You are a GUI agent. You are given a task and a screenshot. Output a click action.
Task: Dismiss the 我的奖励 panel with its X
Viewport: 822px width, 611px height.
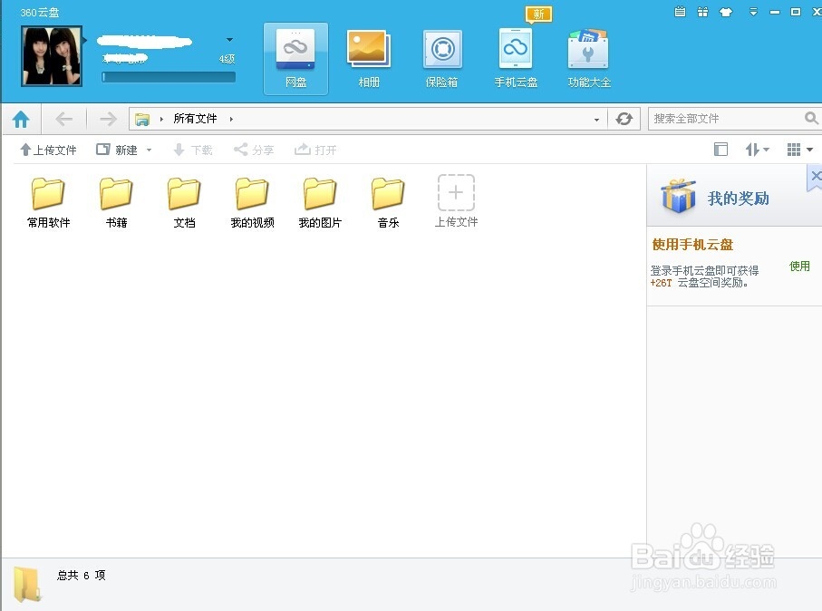(x=816, y=176)
